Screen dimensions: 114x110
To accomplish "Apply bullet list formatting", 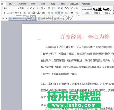I will click(49, 8).
